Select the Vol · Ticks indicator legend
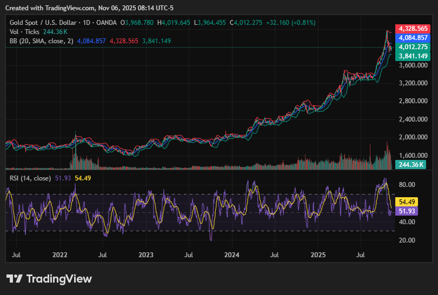The height and width of the screenshot is (295, 438). pyautogui.click(x=25, y=32)
